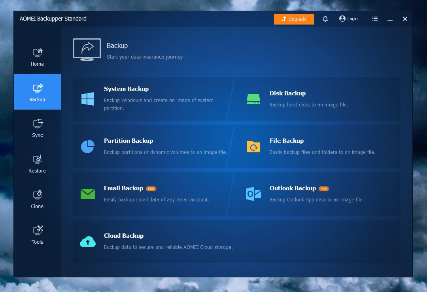Click 'Backup Windows and create an image' description
Screen dimensions: 427x292
click(x=159, y=104)
